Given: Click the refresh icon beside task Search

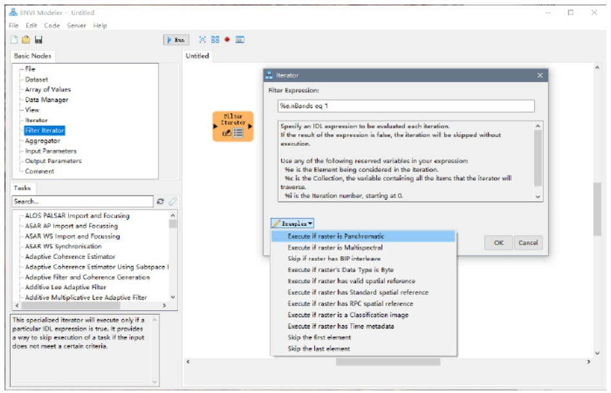Looking at the screenshot, I should [x=160, y=201].
